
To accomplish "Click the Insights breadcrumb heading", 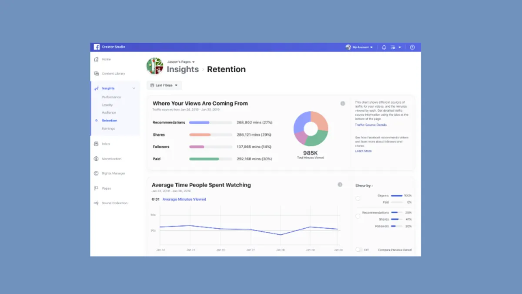I will pos(183,69).
